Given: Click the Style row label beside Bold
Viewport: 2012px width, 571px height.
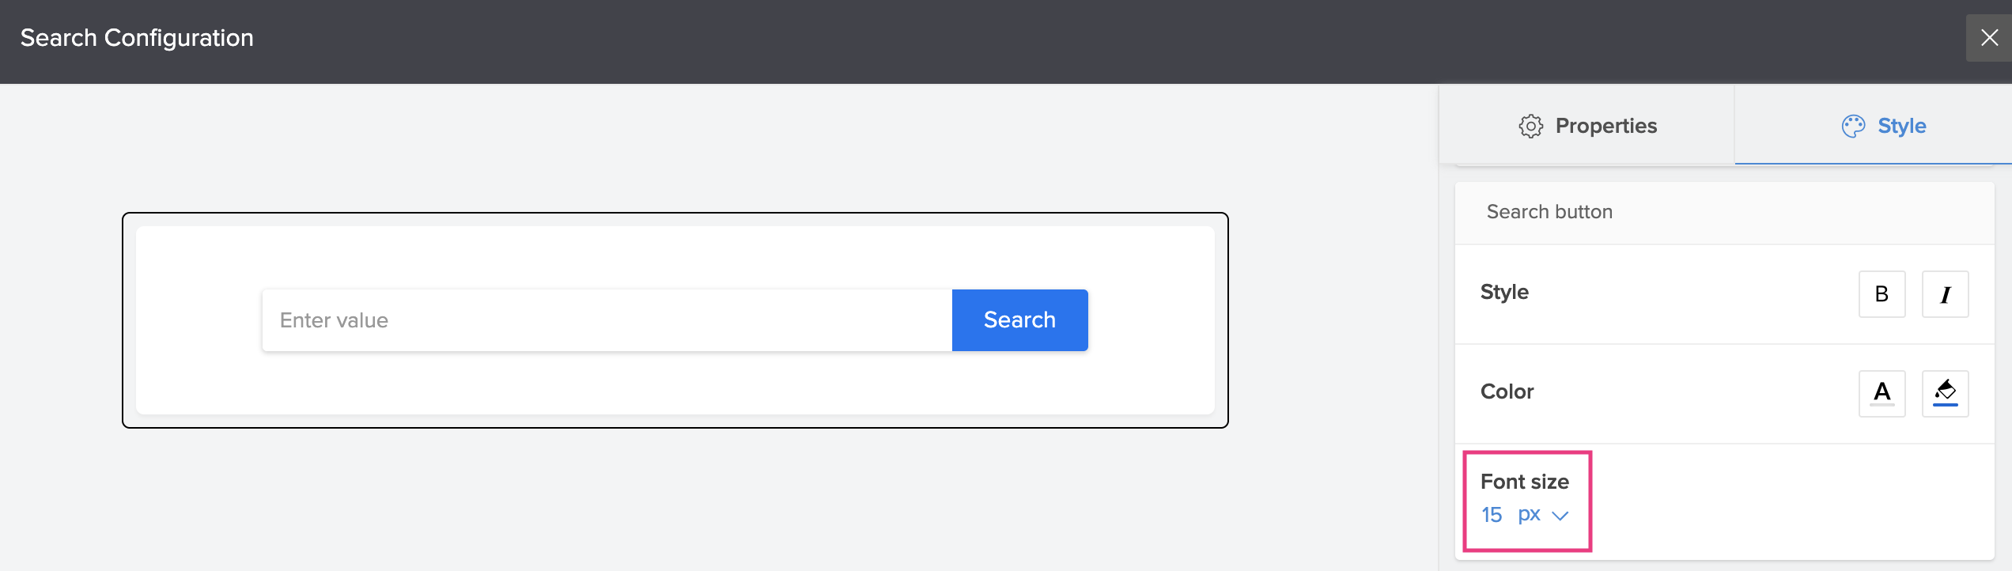Looking at the screenshot, I should 1504,292.
